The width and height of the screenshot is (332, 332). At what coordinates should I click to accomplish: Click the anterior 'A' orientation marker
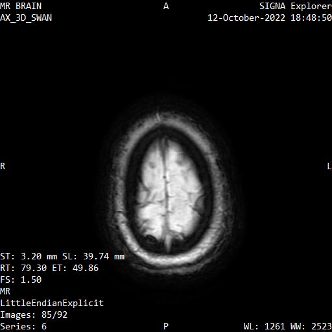pyautogui.click(x=166, y=6)
